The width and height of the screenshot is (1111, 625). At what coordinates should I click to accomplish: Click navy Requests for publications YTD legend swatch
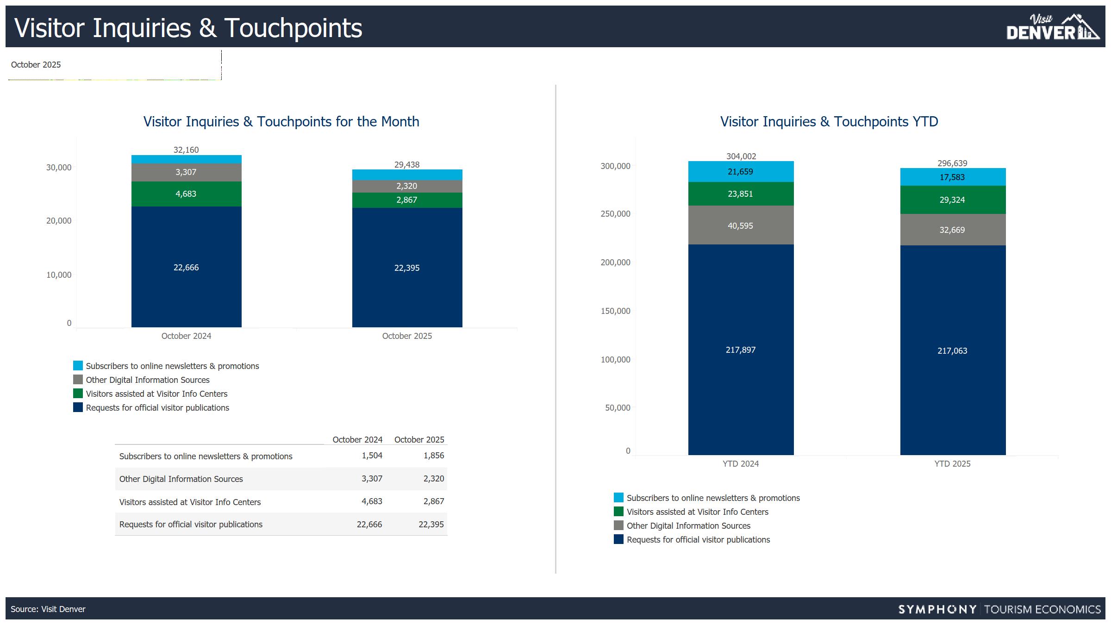[x=618, y=539]
